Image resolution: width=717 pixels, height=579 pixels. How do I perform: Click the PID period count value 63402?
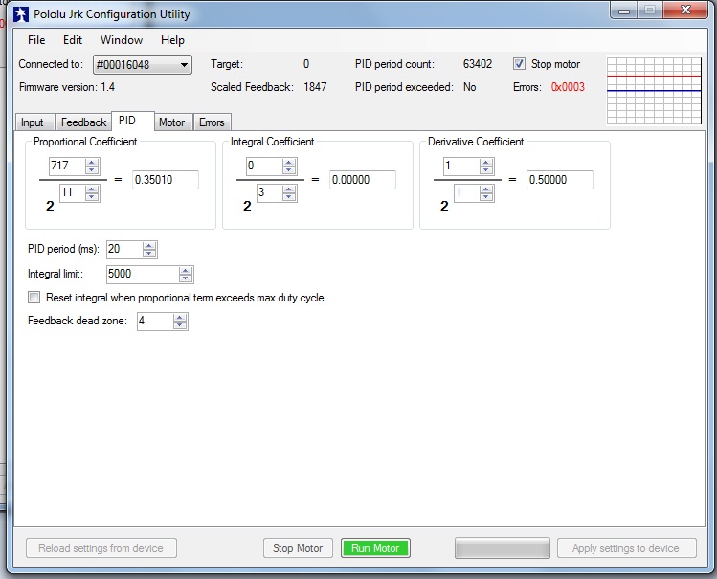(478, 64)
